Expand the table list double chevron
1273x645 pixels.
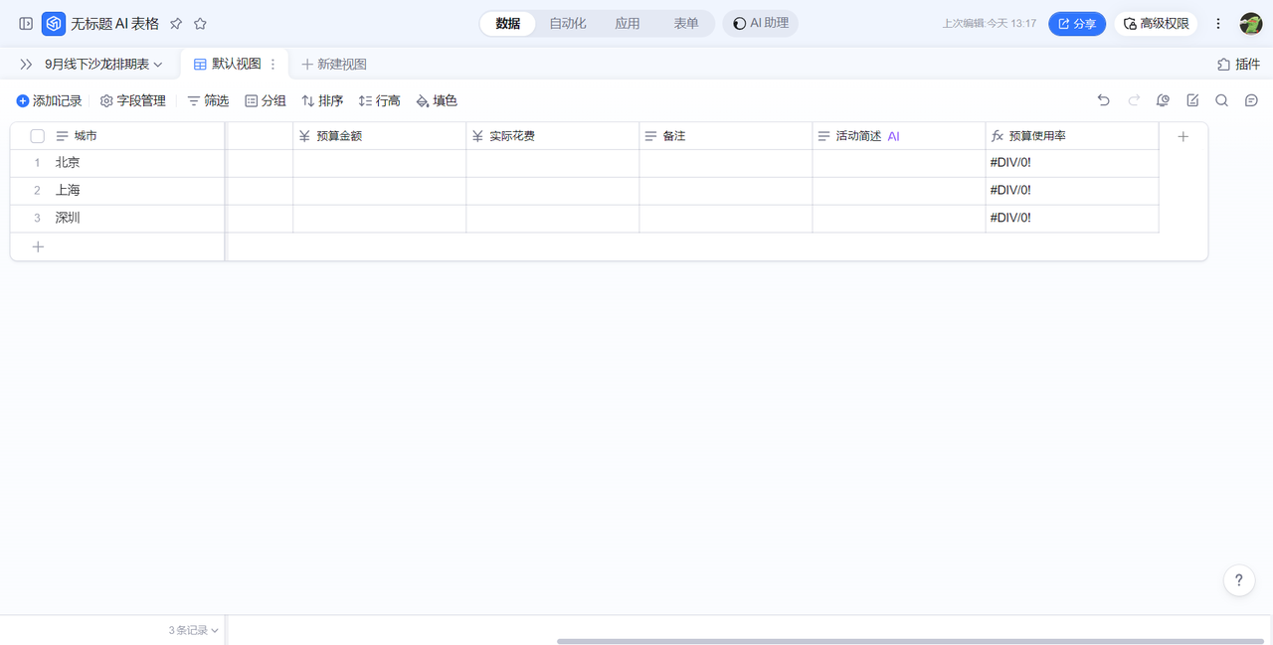(x=26, y=64)
